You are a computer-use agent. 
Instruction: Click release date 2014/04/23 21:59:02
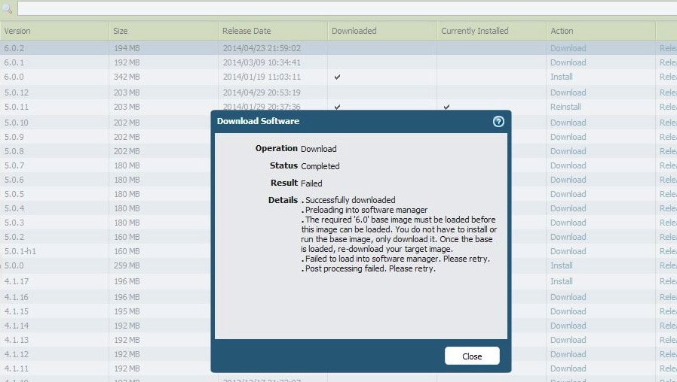tap(262, 48)
